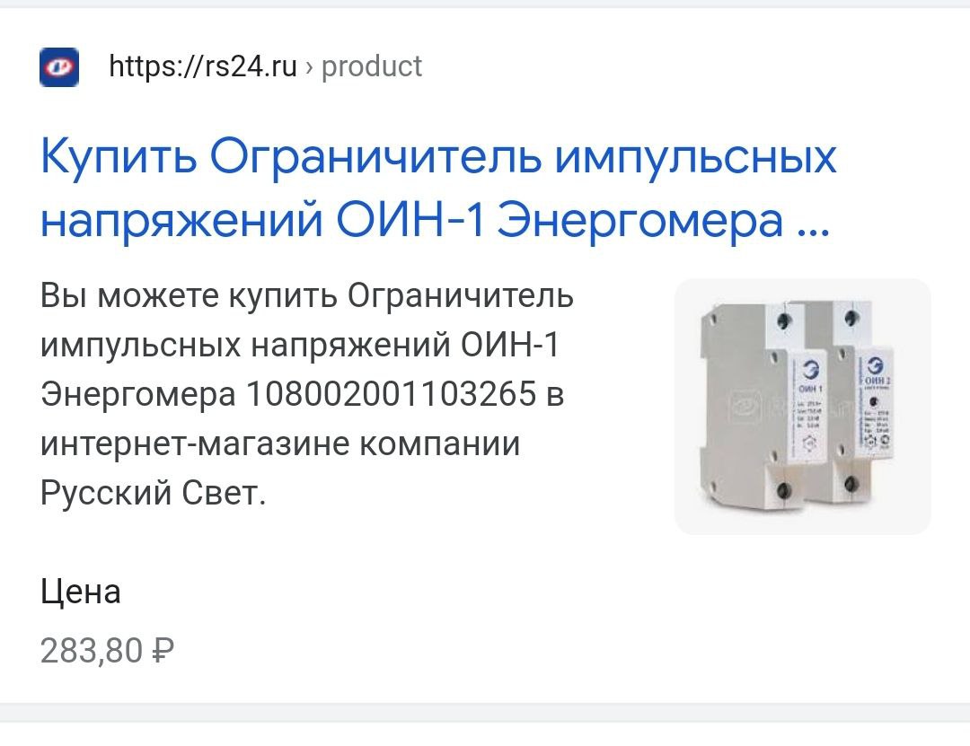Click 'импульсных напряжений ОИН-1' snippet line
The height and width of the screenshot is (746, 970).
tap(300, 345)
